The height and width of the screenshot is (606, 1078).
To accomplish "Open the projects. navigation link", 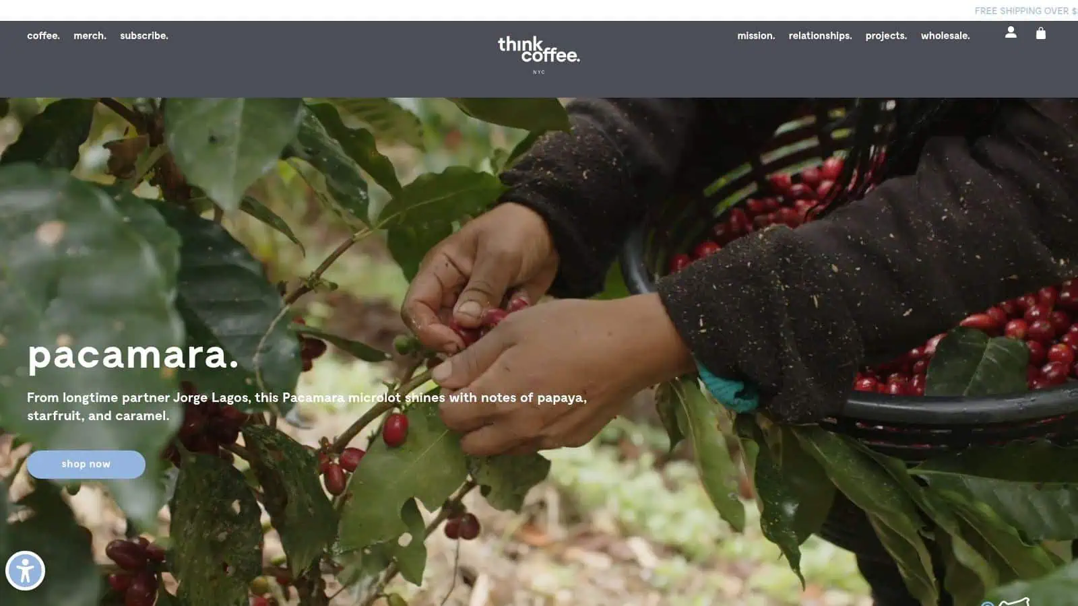I will pyautogui.click(x=886, y=36).
